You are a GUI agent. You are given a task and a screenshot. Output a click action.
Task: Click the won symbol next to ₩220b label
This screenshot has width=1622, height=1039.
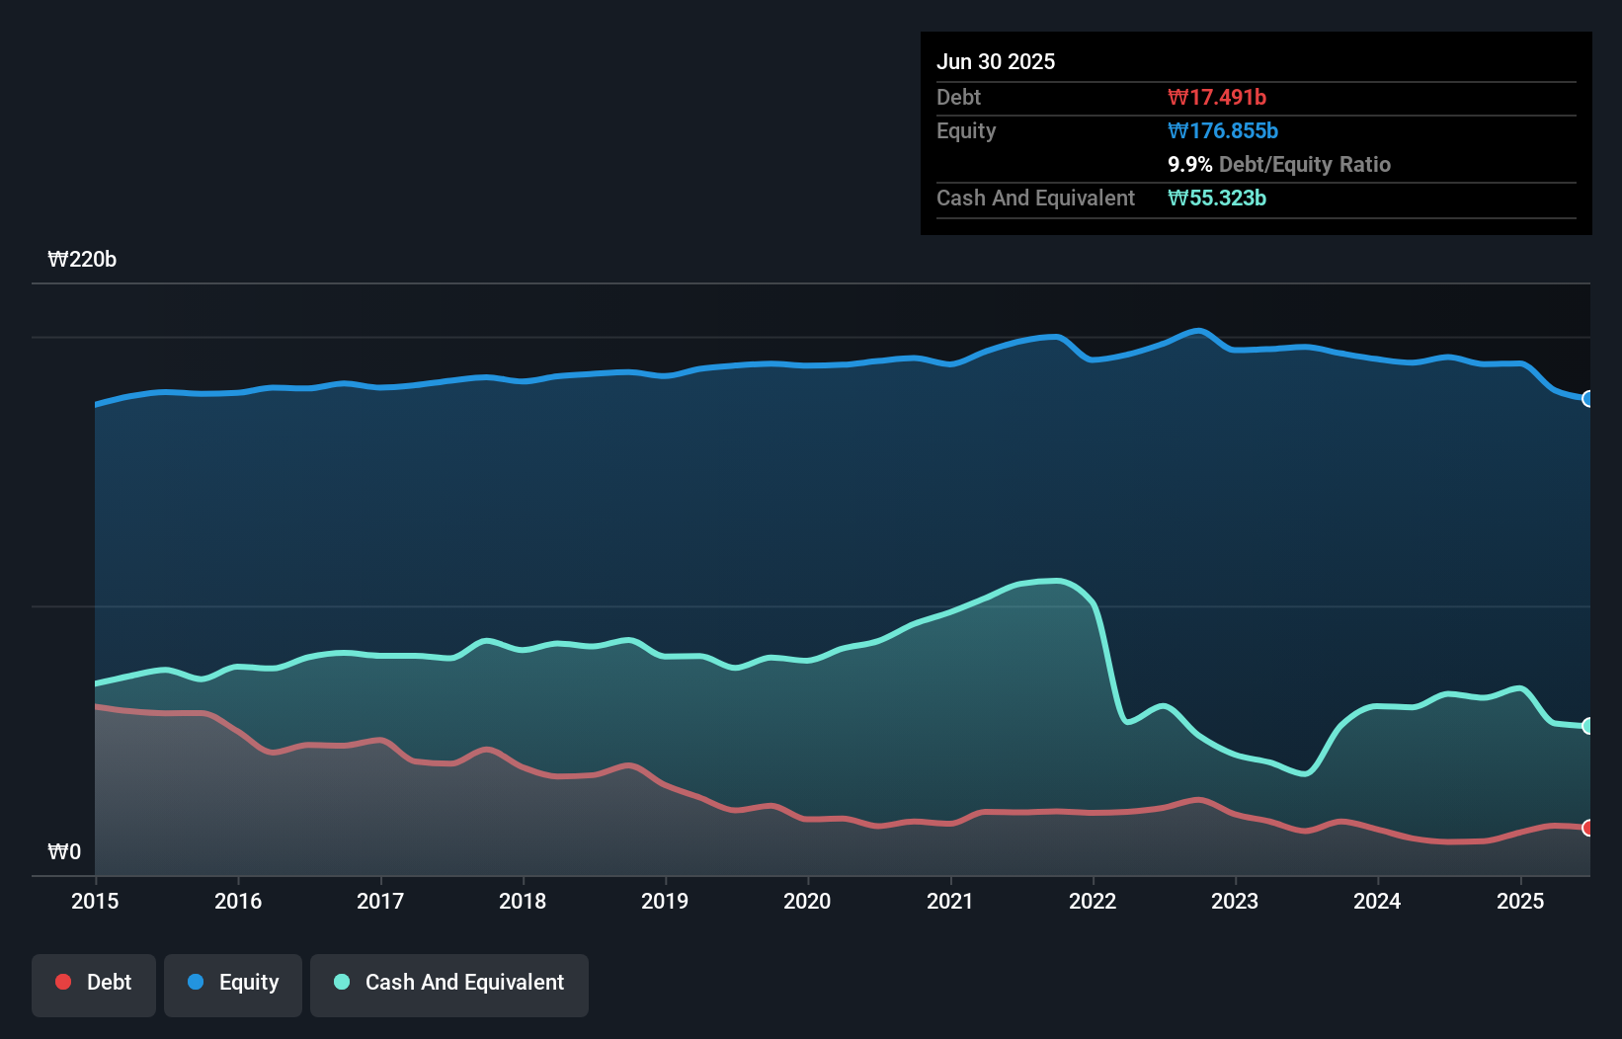pyautogui.click(x=56, y=260)
